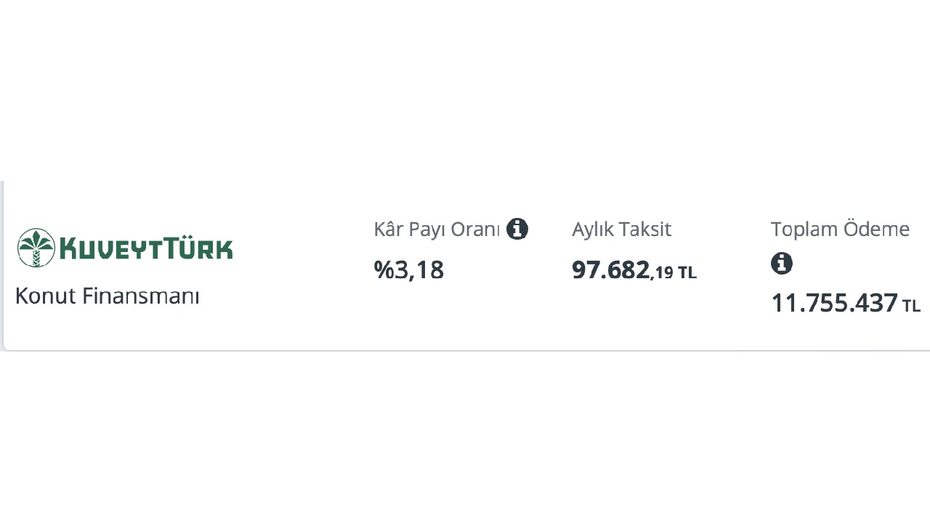
Task: Select the Kuveyt Türk wordmark logo
Action: 125,248
